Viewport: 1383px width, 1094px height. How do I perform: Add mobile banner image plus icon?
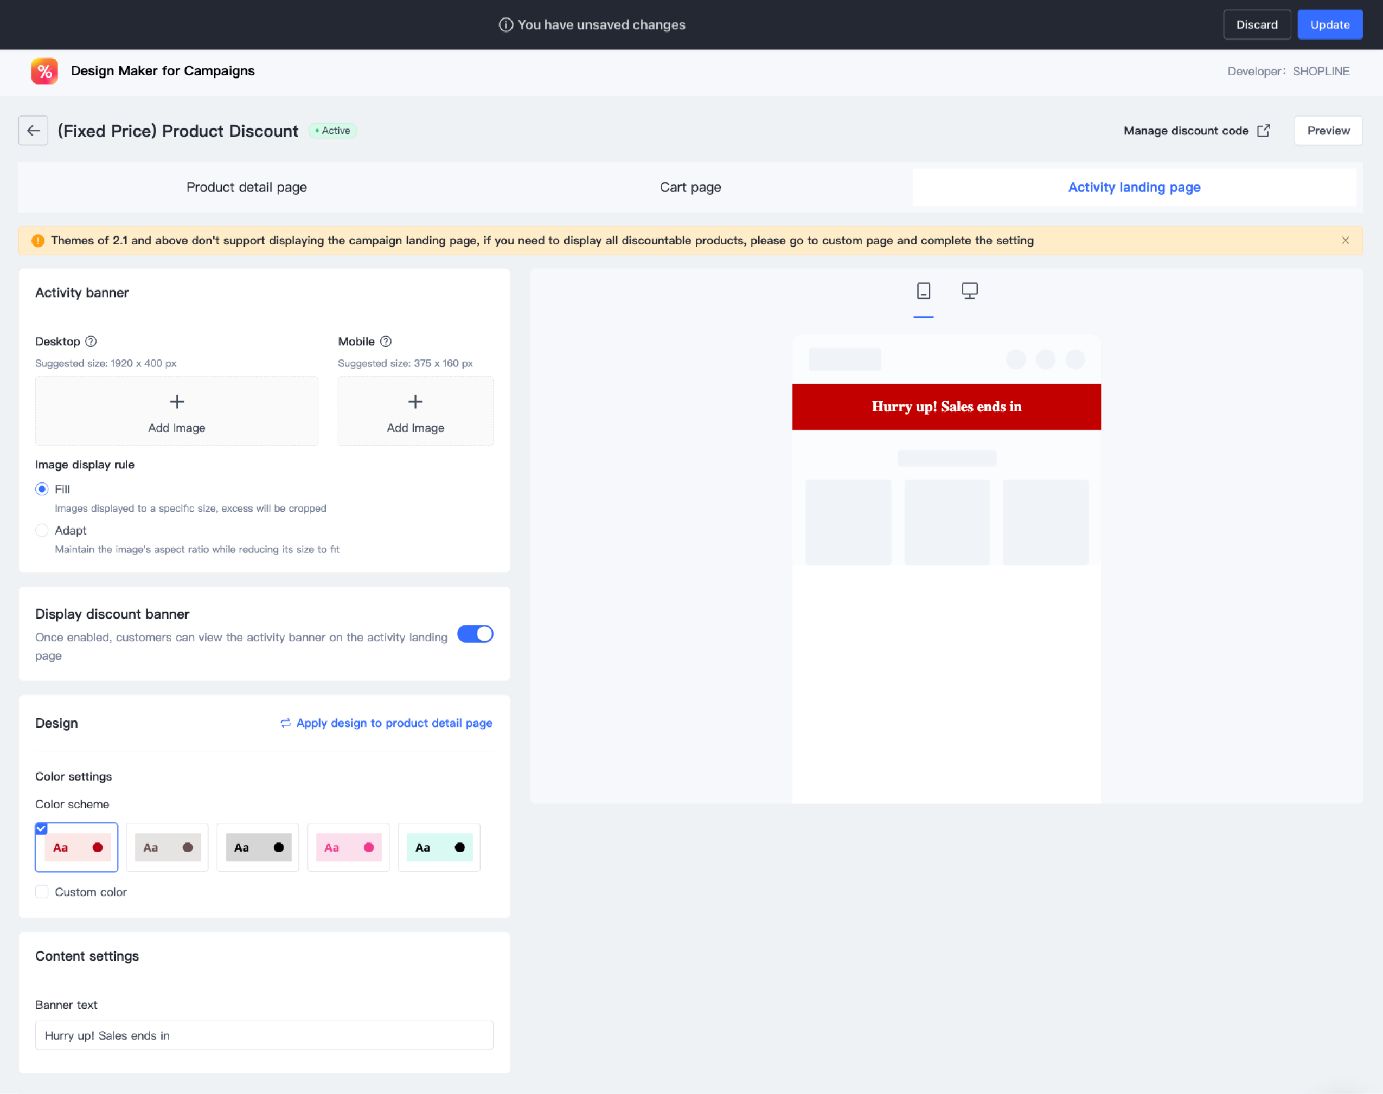click(x=415, y=402)
